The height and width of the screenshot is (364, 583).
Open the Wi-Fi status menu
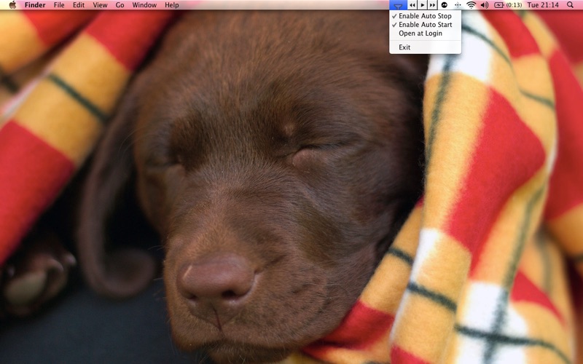pos(471,5)
